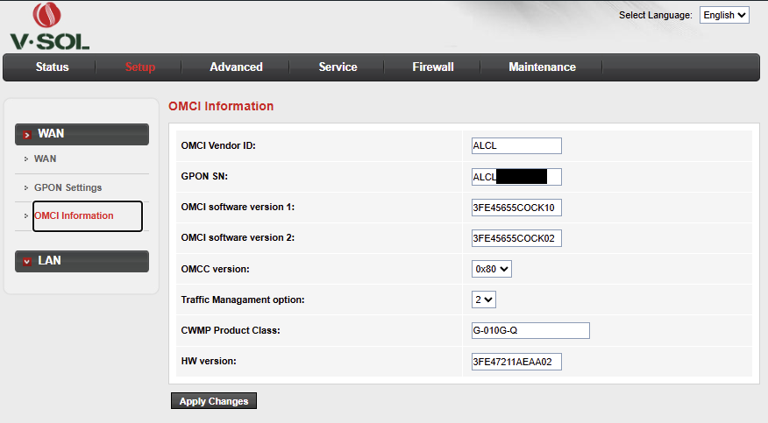Expand the LAN sidebar section
The width and height of the screenshot is (768, 423).
pos(82,261)
